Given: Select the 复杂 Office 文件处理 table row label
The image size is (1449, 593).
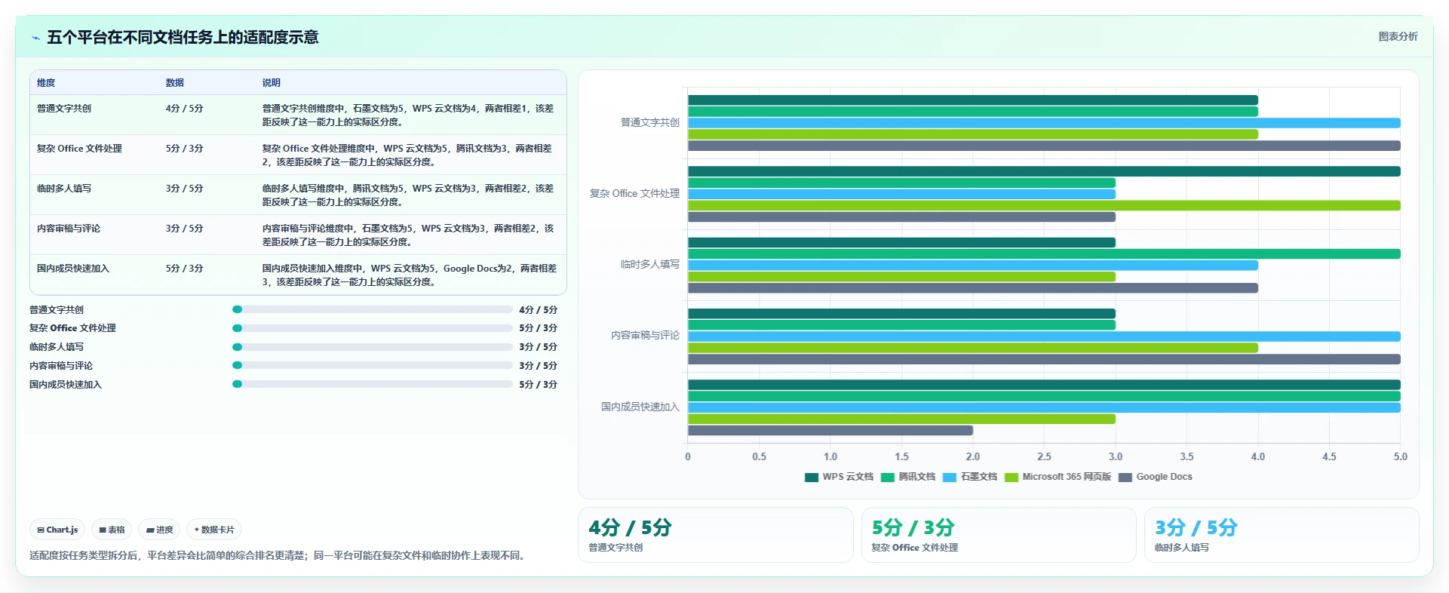Looking at the screenshot, I should [79, 149].
